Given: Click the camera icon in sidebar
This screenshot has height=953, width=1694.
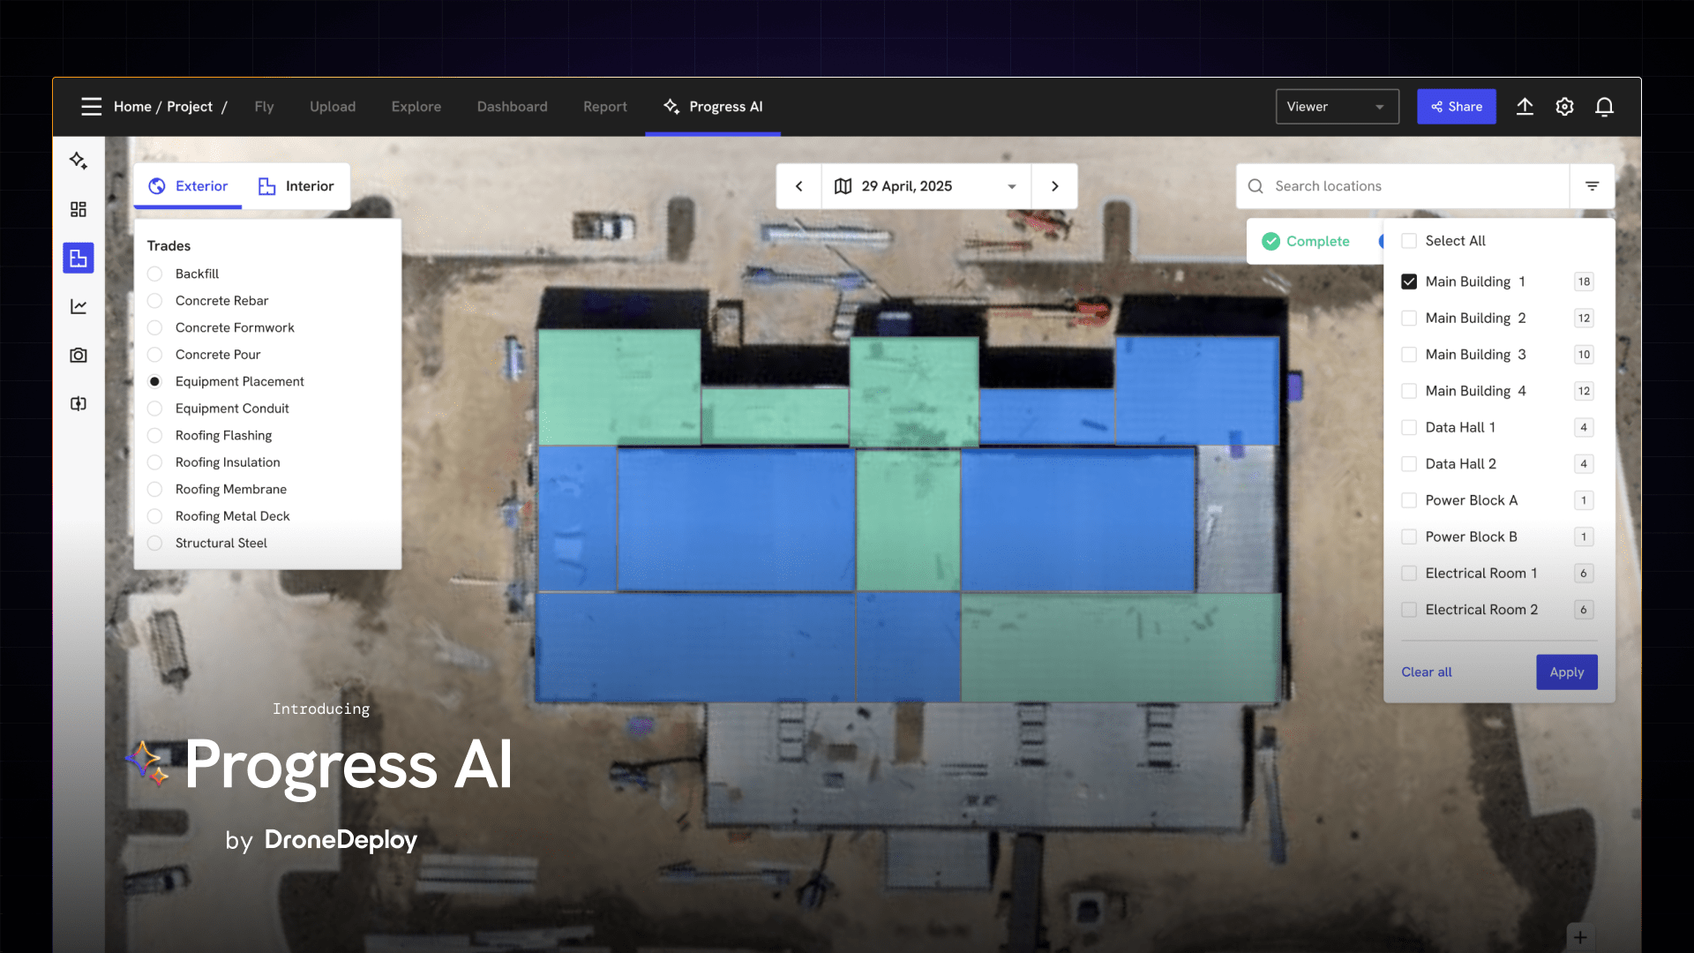Looking at the screenshot, I should 79,355.
